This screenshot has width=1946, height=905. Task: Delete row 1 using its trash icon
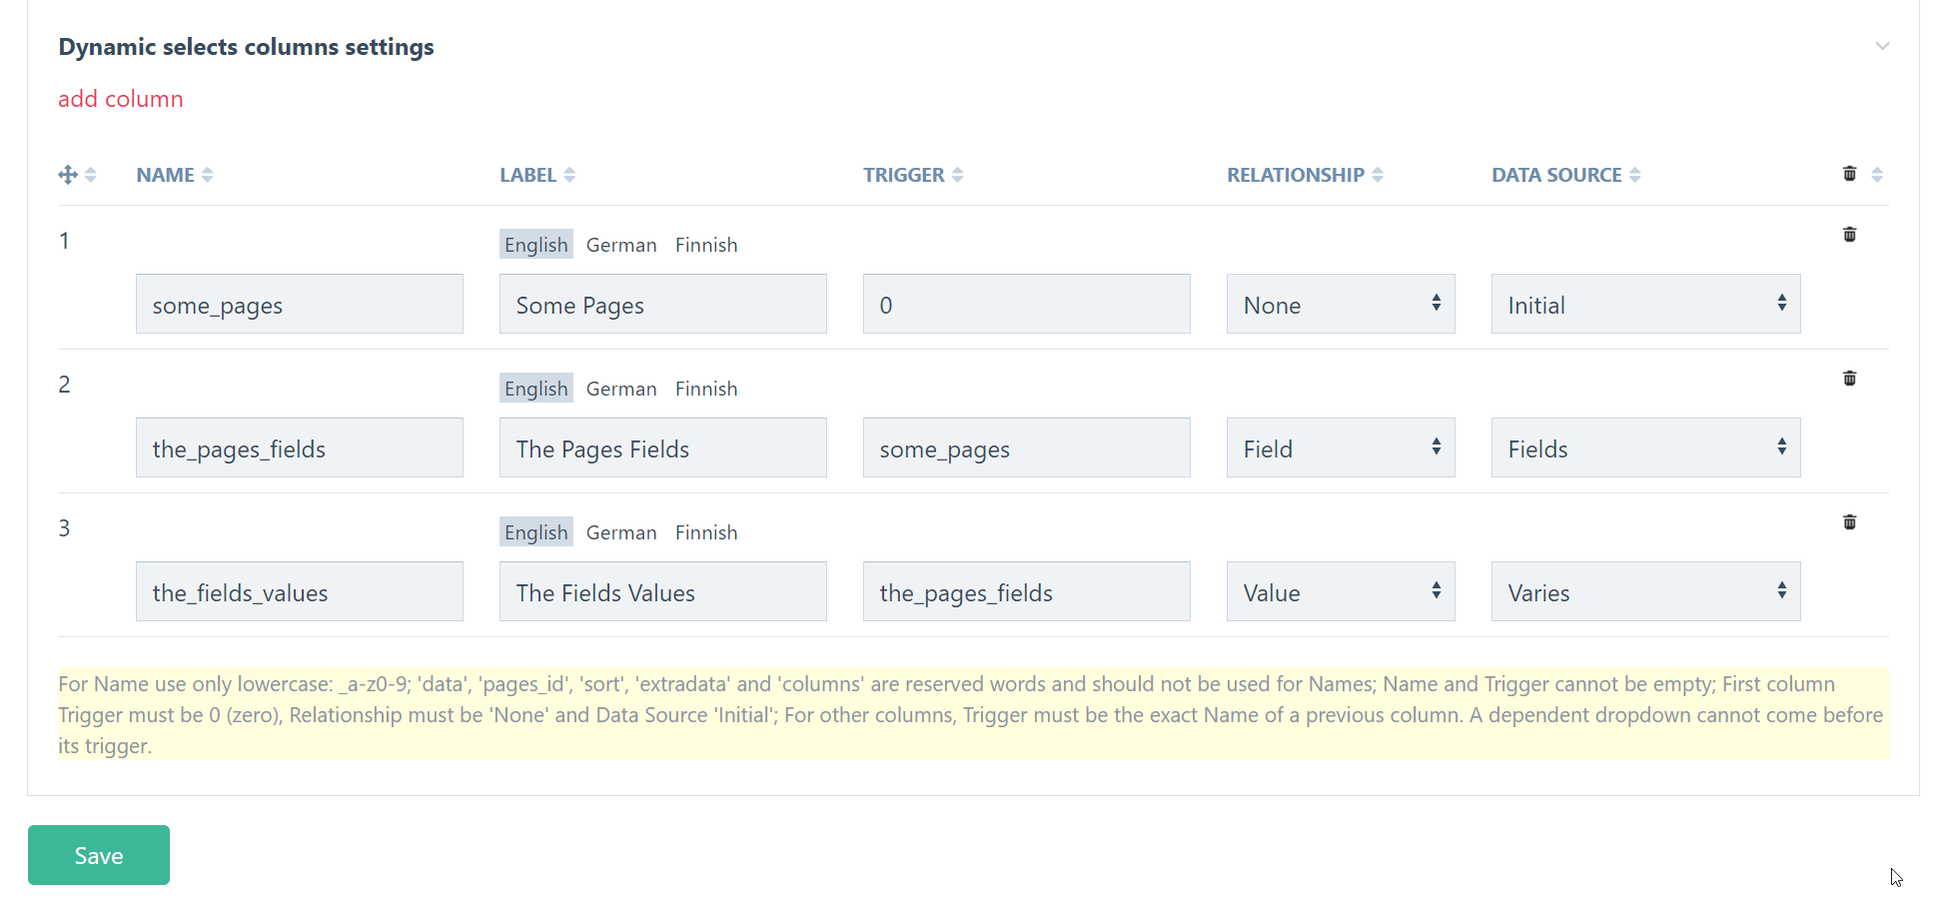[x=1849, y=234]
